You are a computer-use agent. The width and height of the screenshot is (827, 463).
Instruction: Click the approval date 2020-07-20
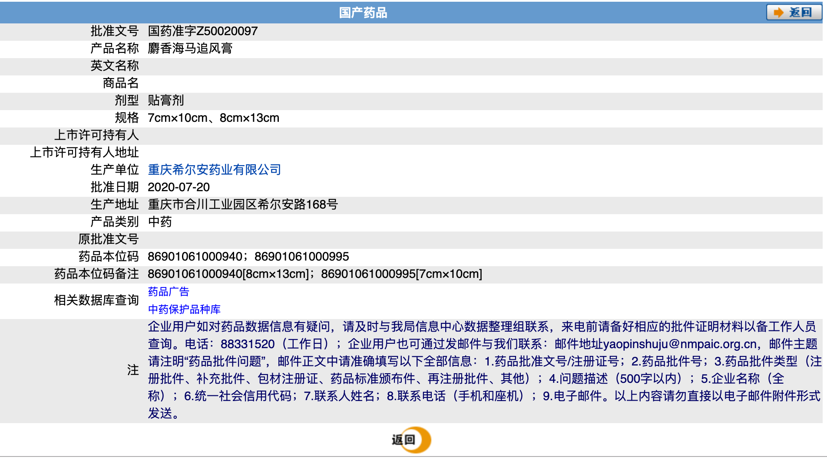179,187
